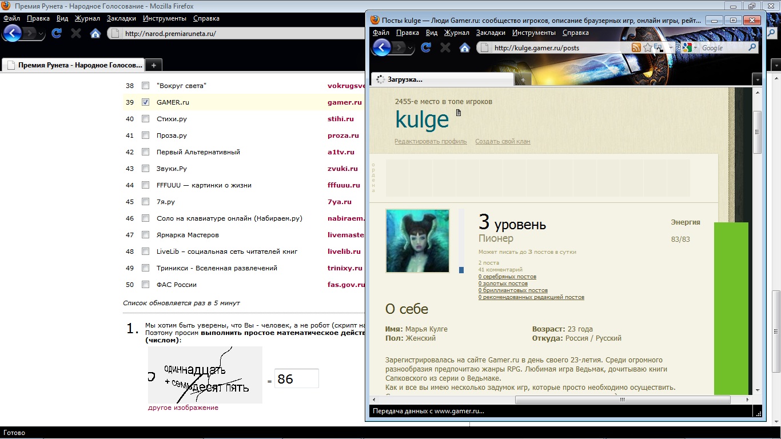The image size is (781, 439).
Task: Check the Звуки.Ру checkbox
Action: (x=145, y=169)
